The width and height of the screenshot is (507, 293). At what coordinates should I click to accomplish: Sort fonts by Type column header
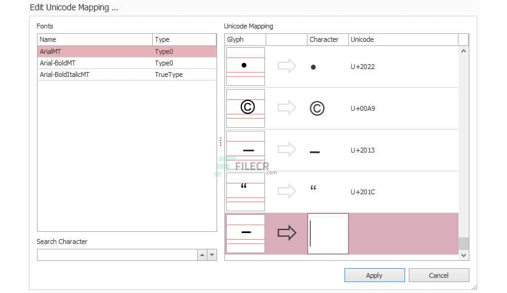point(184,39)
